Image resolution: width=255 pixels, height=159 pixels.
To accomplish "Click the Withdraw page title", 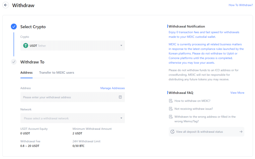I will 23,5.
